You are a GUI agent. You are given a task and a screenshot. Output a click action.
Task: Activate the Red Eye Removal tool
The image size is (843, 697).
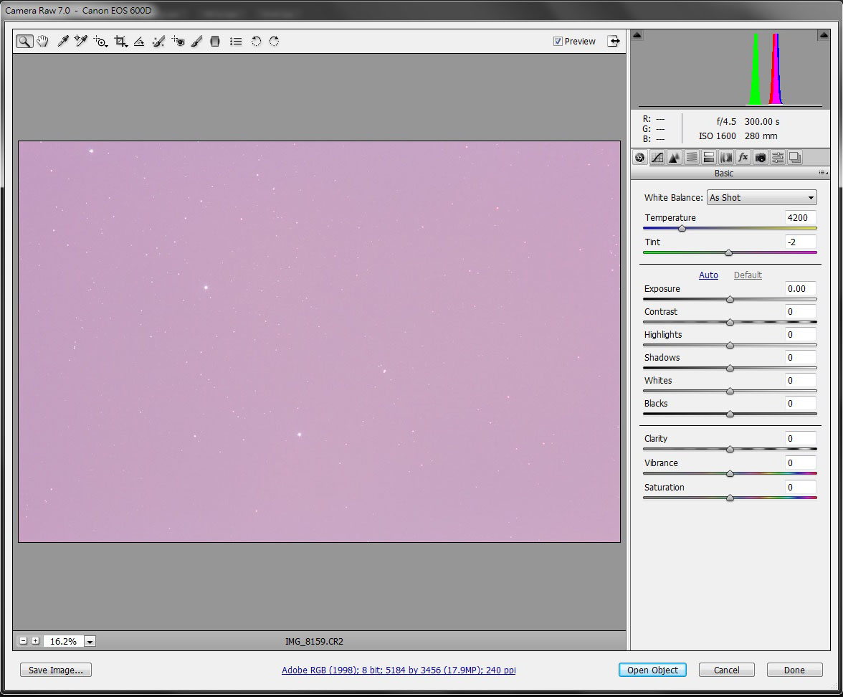tap(178, 42)
